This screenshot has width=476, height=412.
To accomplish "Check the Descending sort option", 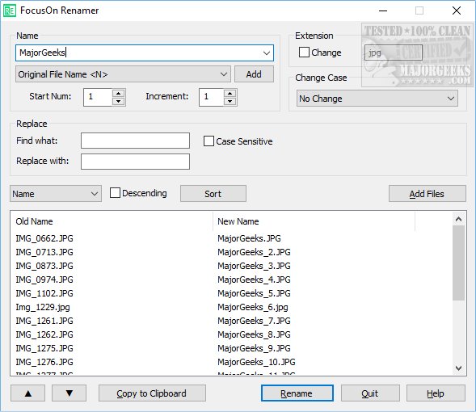I will click(x=115, y=193).
